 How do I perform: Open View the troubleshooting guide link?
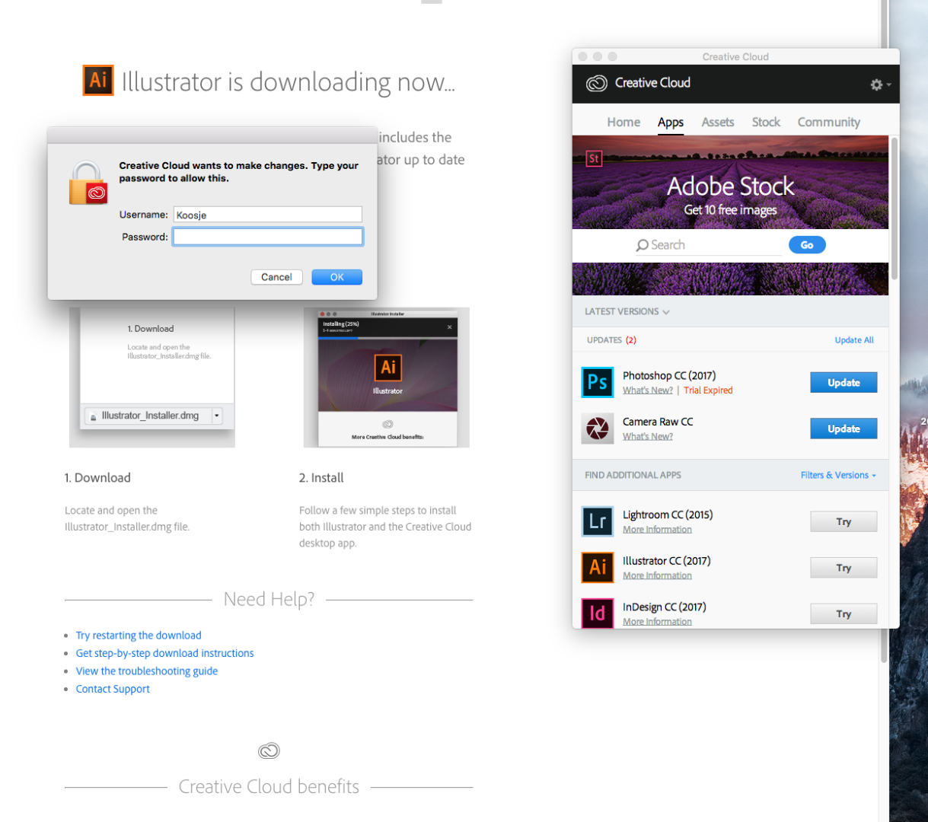click(x=147, y=671)
